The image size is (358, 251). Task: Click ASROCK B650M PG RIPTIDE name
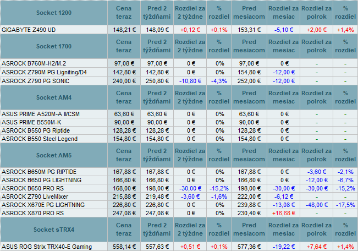click(41, 172)
